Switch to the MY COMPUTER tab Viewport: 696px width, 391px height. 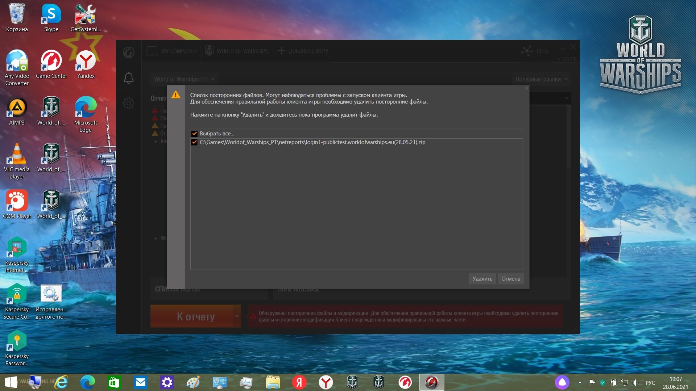tap(172, 51)
